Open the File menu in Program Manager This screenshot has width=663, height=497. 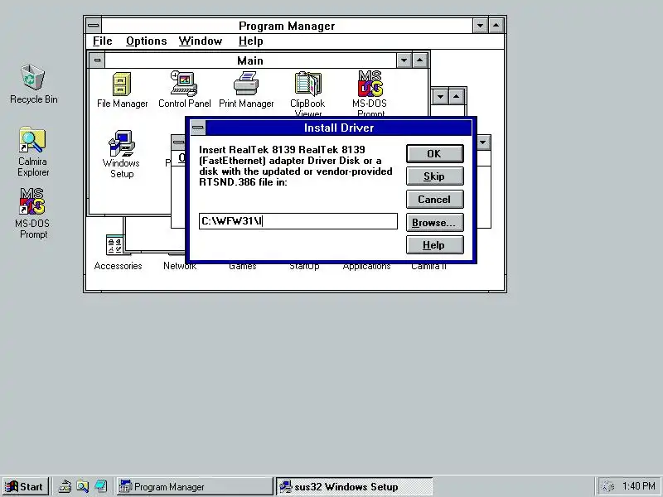pyautogui.click(x=102, y=41)
